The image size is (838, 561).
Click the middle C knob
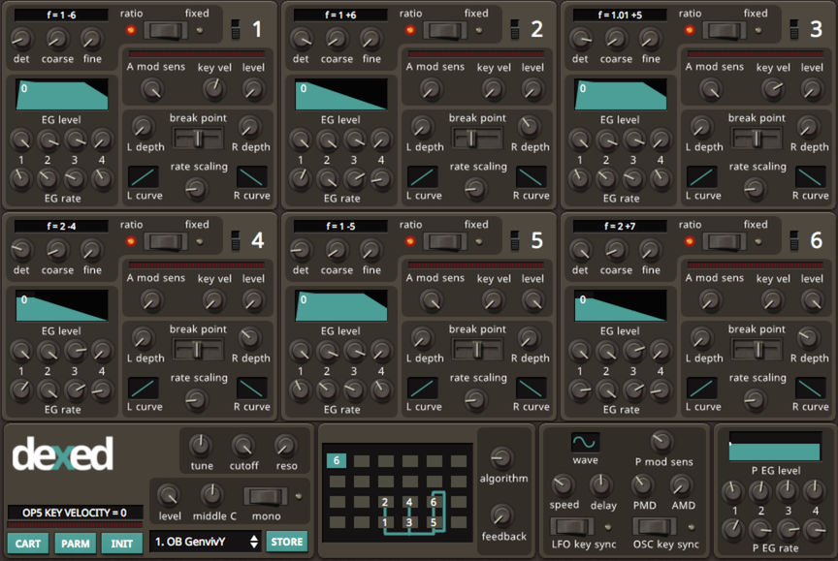coord(212,495)
